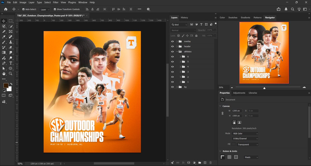Open the RGB Color mode dropdown
The image size is (311, 166).
245,134
